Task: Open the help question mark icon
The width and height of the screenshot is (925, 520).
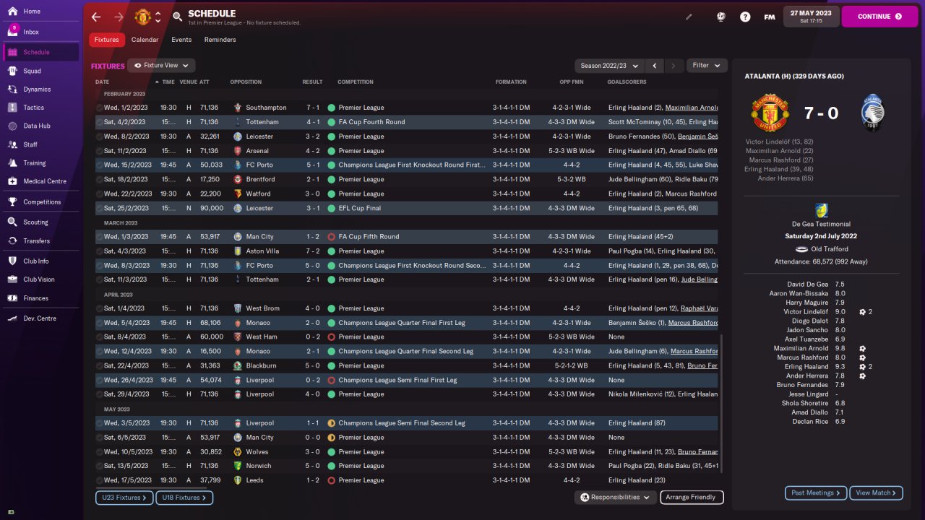Action: pyautogui.click(x=745, y=17)
